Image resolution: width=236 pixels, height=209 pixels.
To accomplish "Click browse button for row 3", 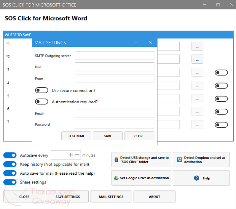I will pyautogui.click(x=197, y=72).
